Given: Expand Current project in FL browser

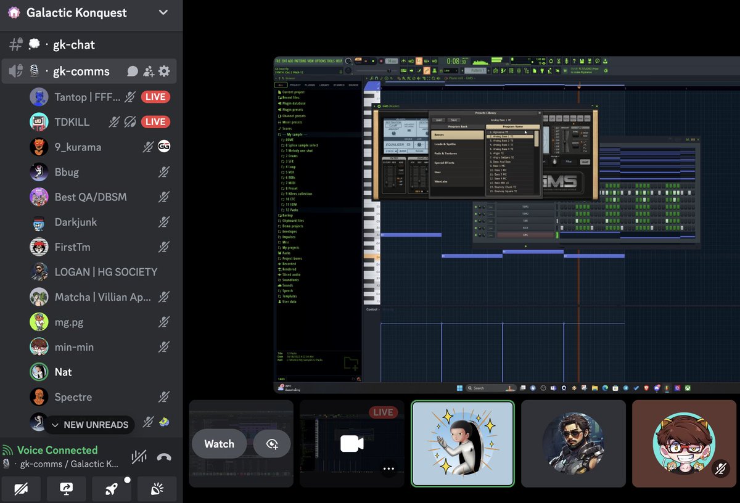Looking at the screenshot, I should (294, 92).
